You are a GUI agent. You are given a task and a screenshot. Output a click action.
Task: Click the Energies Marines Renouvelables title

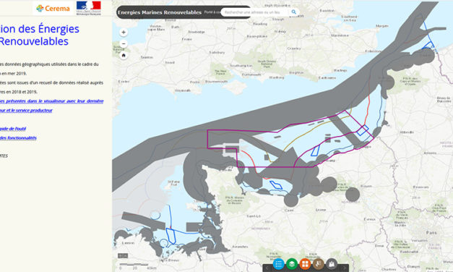click(x=160, y=12)
